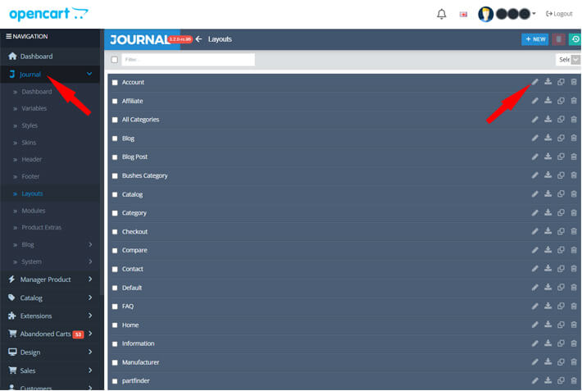Select the All Categories checkbox

tap(115, 120)
